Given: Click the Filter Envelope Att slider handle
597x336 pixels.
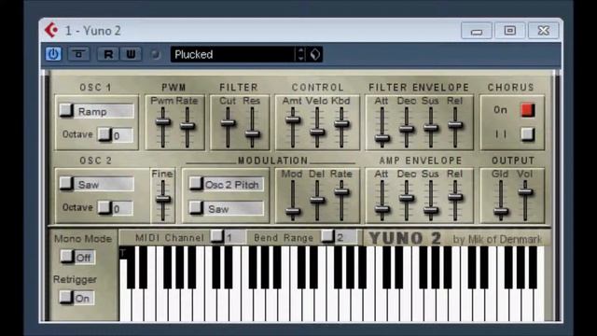Looking at the screenshot, I should (382, 138).
